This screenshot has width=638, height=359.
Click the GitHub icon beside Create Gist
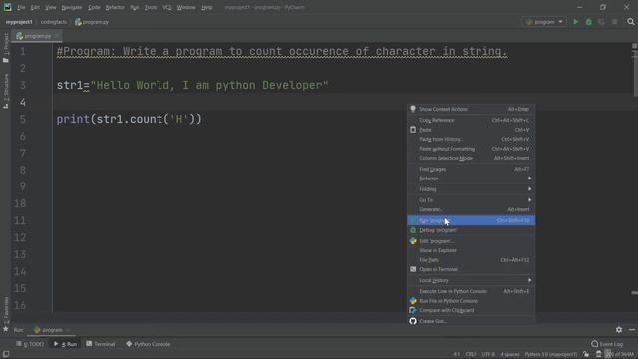(413, 321)
